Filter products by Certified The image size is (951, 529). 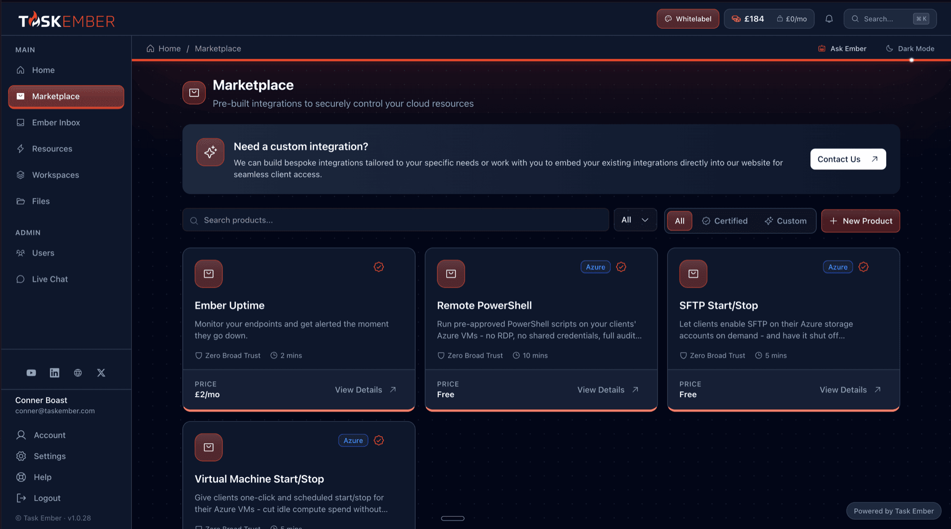pyautogui.click(x=725, y=221)
